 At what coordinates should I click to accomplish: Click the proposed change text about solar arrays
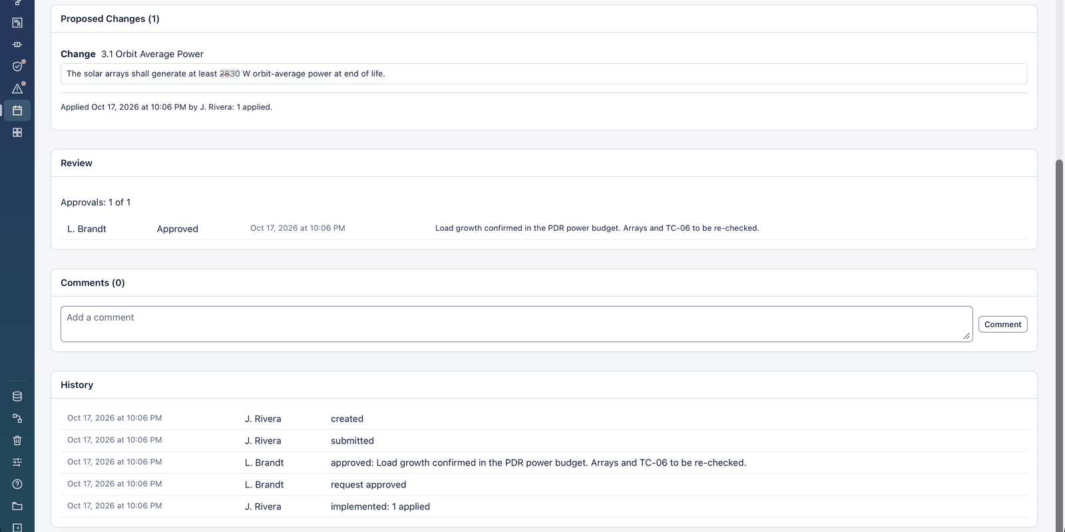pos(544,74)
